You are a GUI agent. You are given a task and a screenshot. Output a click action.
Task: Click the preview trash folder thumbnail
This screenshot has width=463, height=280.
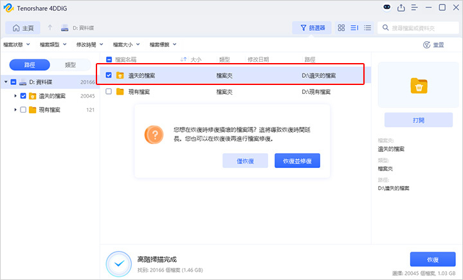(419, 86)
